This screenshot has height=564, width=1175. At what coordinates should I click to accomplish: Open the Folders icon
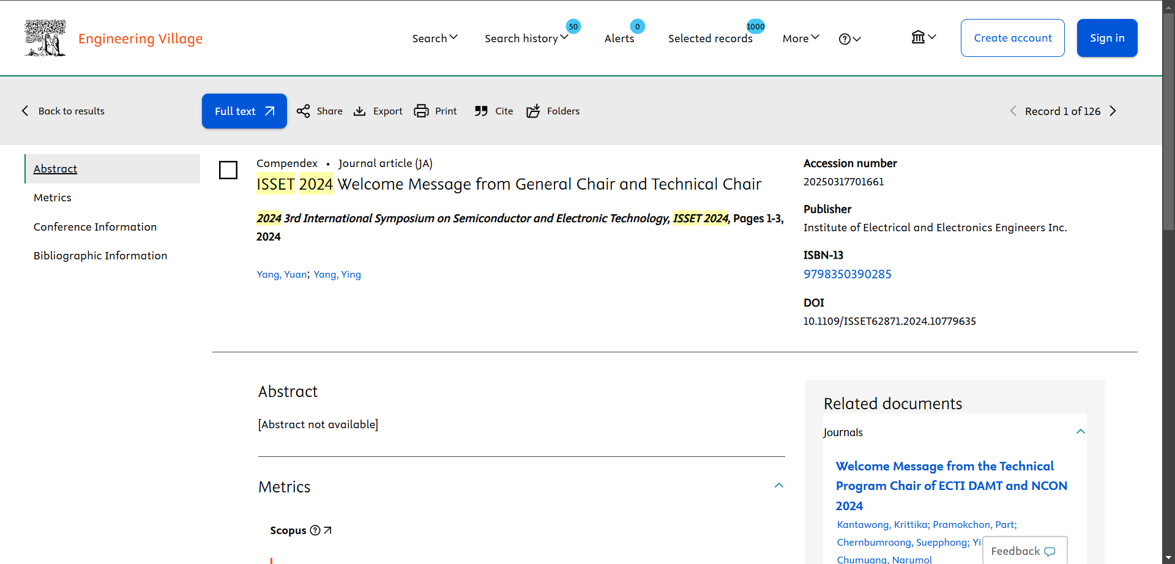pos(533,111)
